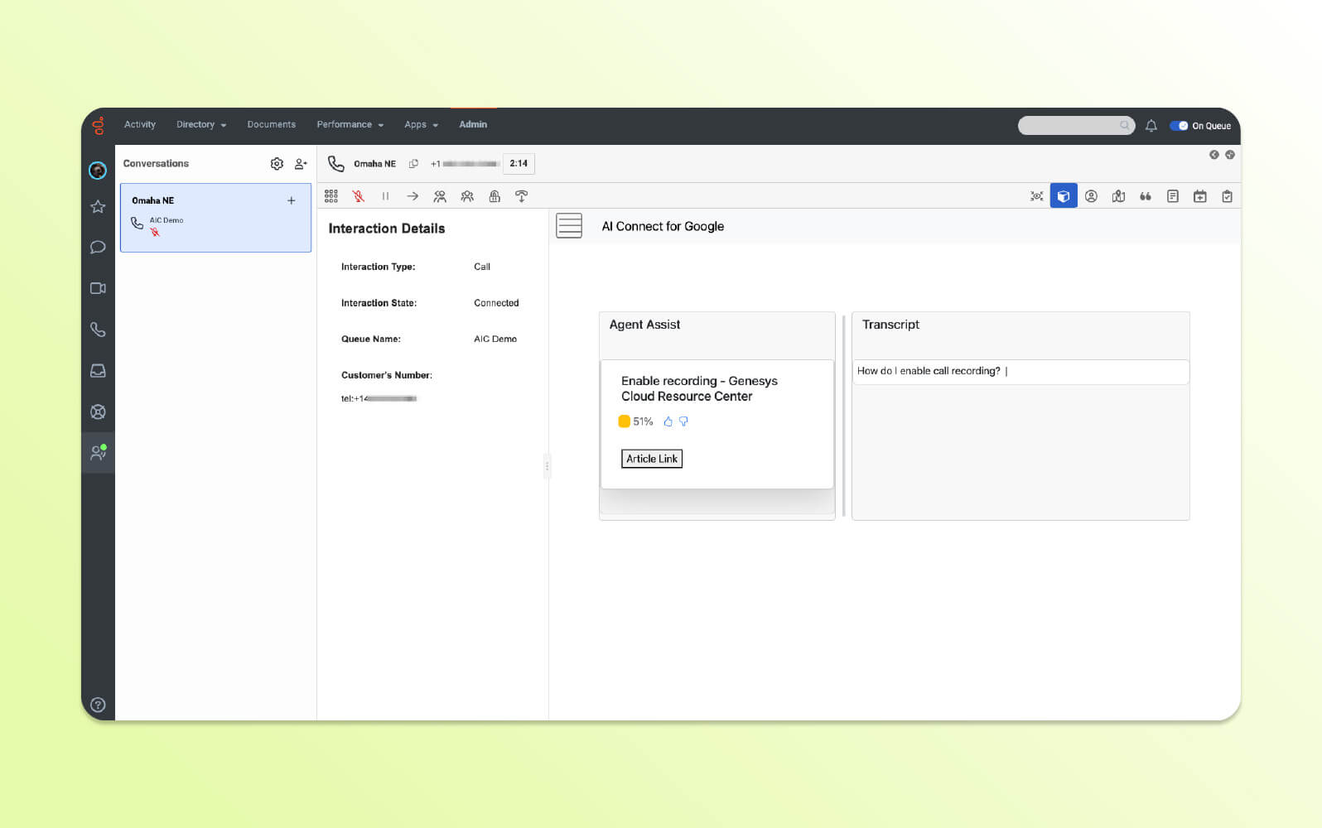The height and width of the screenshot is (828, 1322).
Task: Open the Activity menu item
Action: [140, 125]
